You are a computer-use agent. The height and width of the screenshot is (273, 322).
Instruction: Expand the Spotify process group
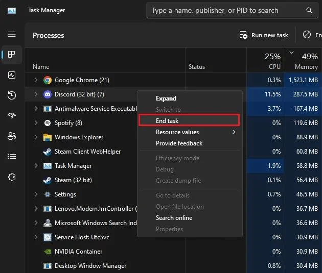click(x=36, y=123)
